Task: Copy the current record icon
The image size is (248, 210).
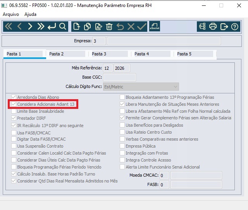Action: [87, 26]
